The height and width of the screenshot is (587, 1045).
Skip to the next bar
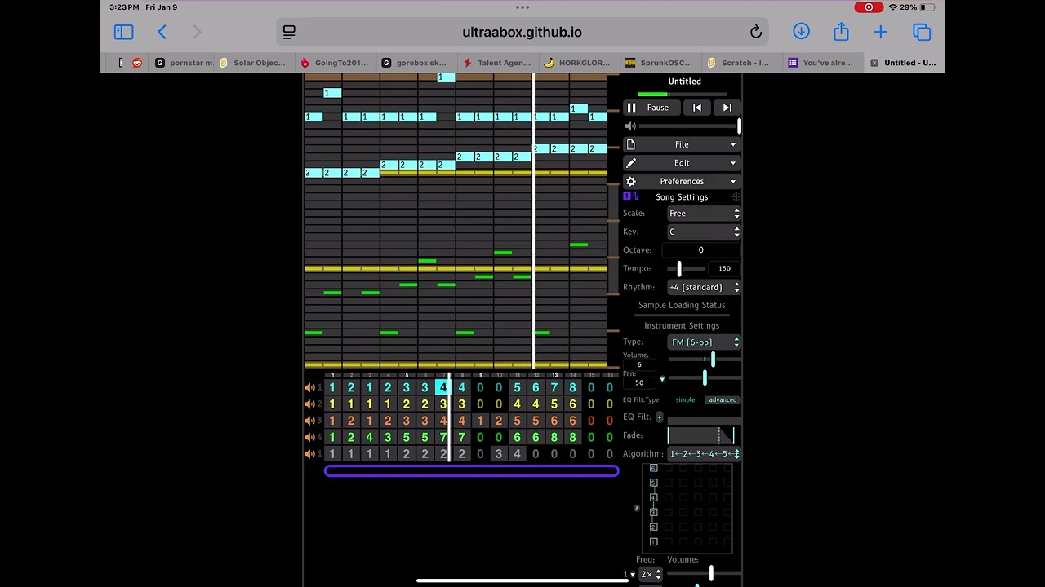pos(727,108)
